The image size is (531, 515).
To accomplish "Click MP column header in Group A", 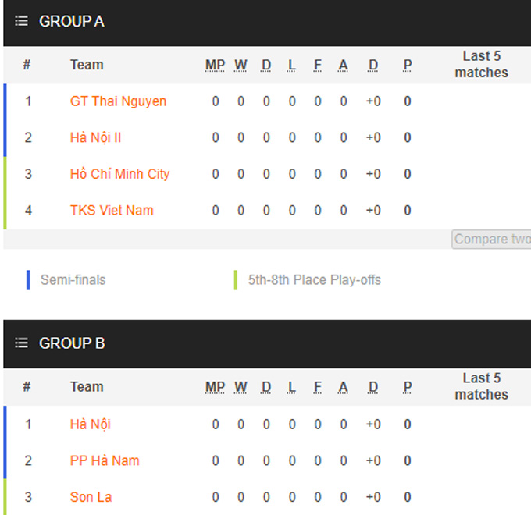I will (215, 65).
